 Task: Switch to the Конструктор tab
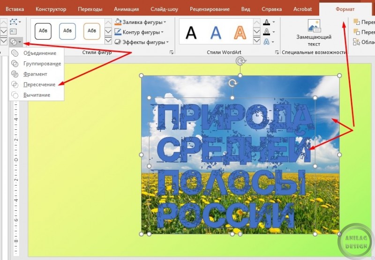pos(51,9)
